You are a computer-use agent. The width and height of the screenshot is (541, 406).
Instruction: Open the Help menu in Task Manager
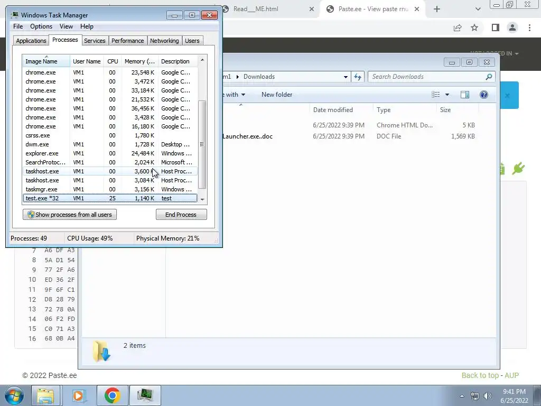pos(87,26)
